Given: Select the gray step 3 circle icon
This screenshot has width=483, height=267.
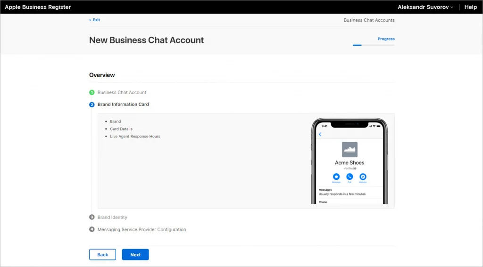Looking at the screenshot, I should (92, 217).
